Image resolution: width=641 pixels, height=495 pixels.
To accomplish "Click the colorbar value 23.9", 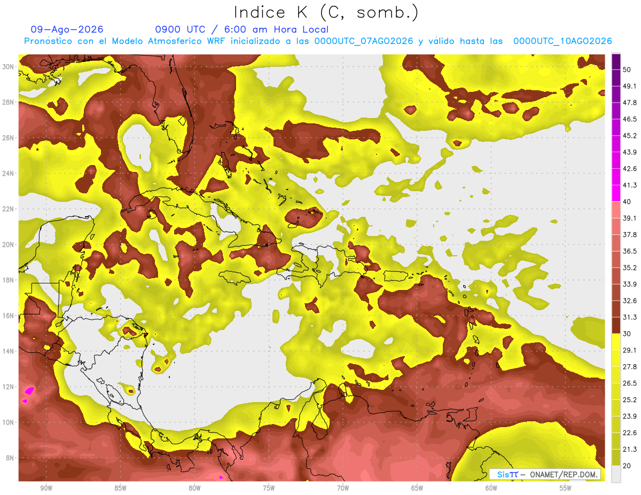I will pyautogui.click(x=630, y=417).
